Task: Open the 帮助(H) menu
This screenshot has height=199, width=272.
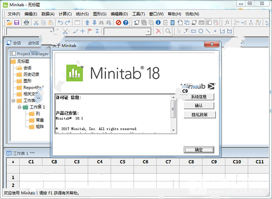Action: click(x=175, y=14)
